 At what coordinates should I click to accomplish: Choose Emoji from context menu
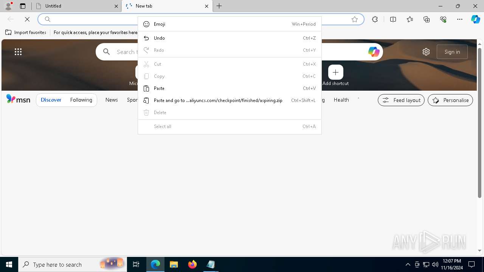(x=230, y=24)
